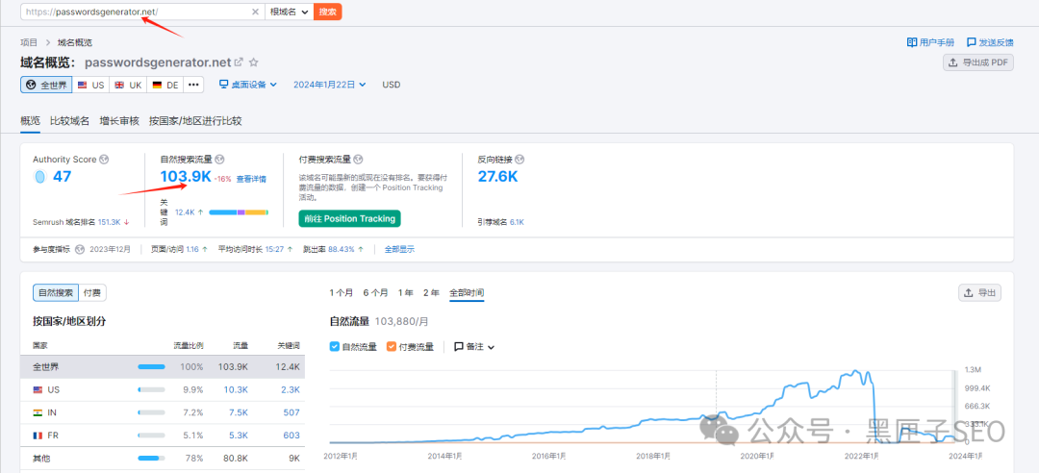This screenshot has width=1039, height=473.
Task: Click the 5.3K FR traffic cell
Action: [240, 436]
